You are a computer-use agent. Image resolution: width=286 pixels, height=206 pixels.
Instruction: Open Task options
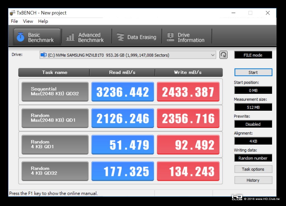click(x=253, y=169)
